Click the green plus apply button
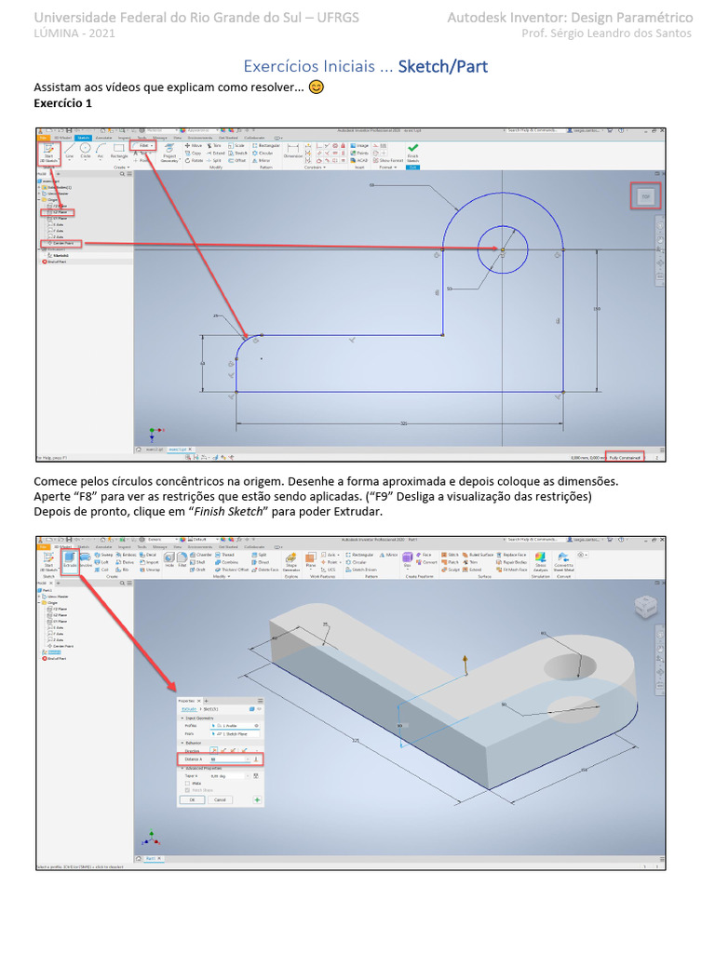This screenshot has height=953, width=715. tap(257, 799)
